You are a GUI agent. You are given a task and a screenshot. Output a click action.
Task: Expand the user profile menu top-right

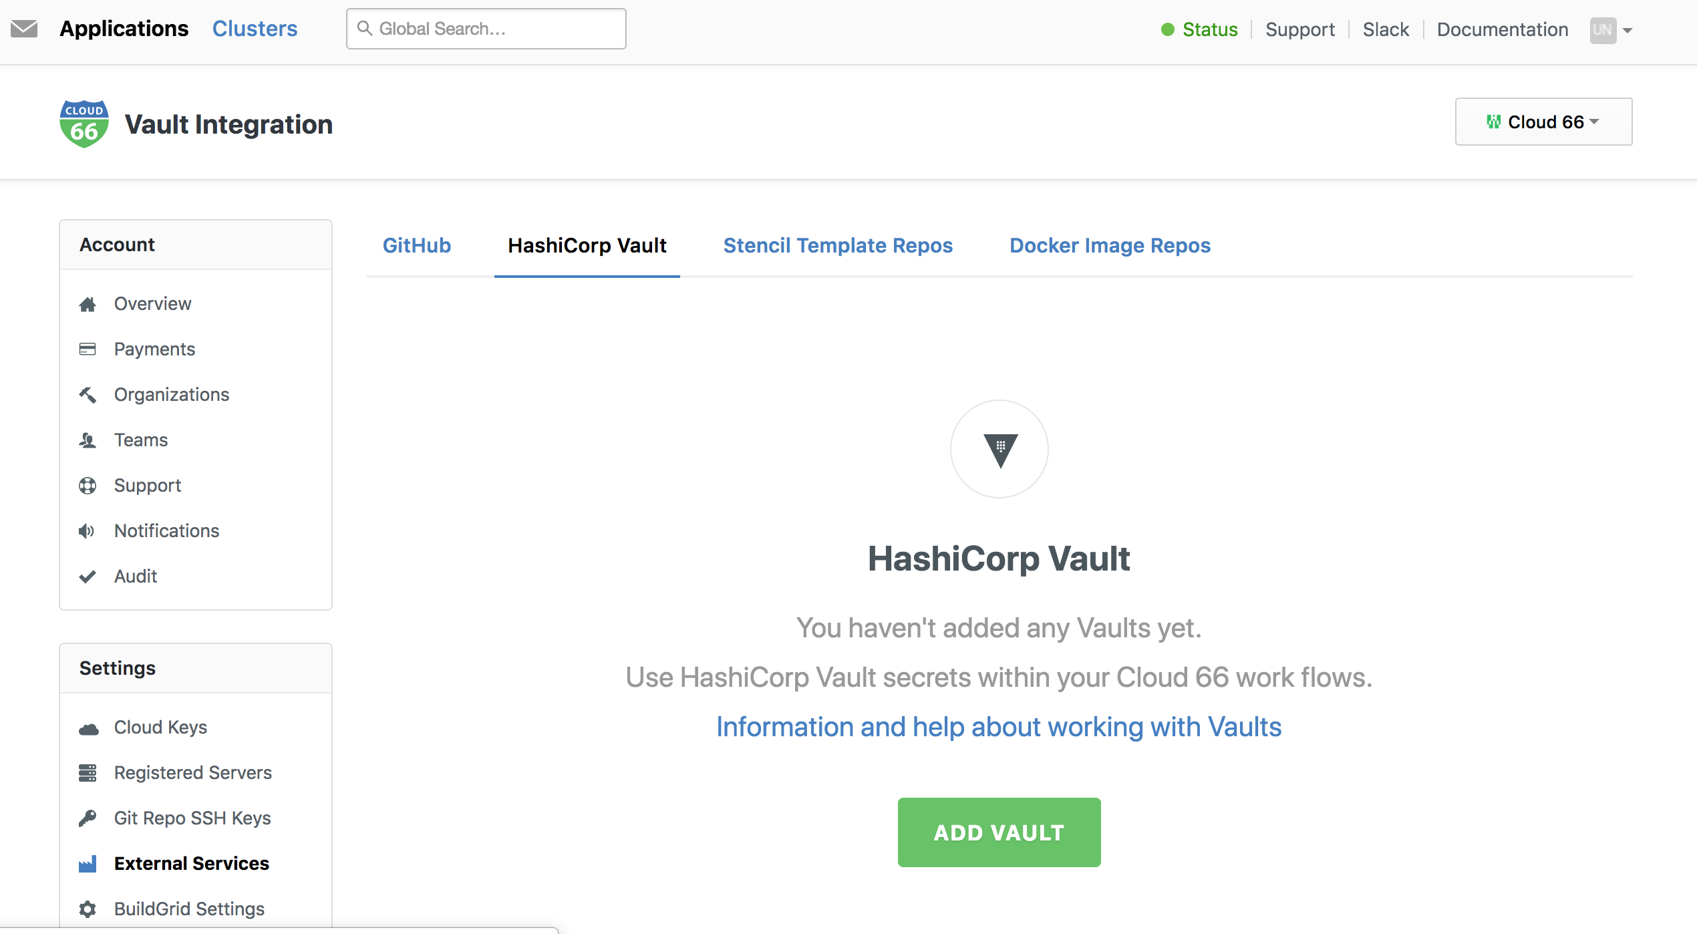click(x=1611, y=27)
